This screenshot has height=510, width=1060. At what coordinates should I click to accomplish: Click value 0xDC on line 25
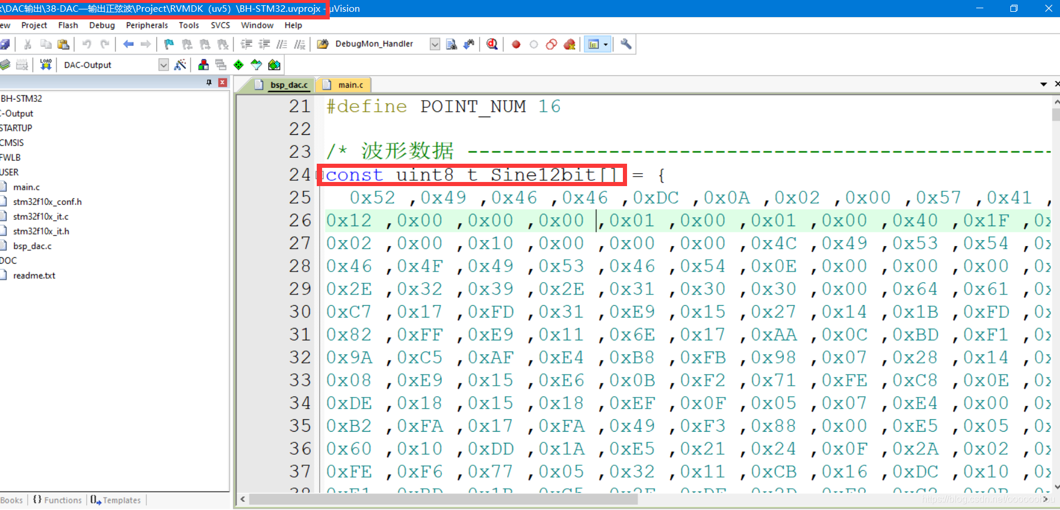tap(656, 198)
